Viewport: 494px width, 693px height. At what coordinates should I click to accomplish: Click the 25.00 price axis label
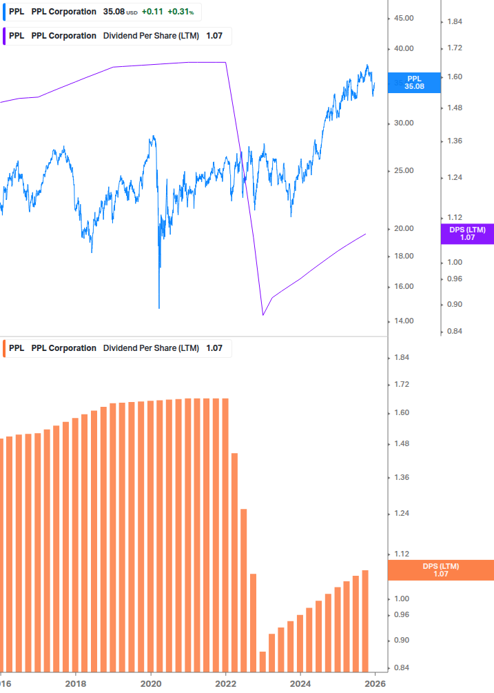coord(404,170)
